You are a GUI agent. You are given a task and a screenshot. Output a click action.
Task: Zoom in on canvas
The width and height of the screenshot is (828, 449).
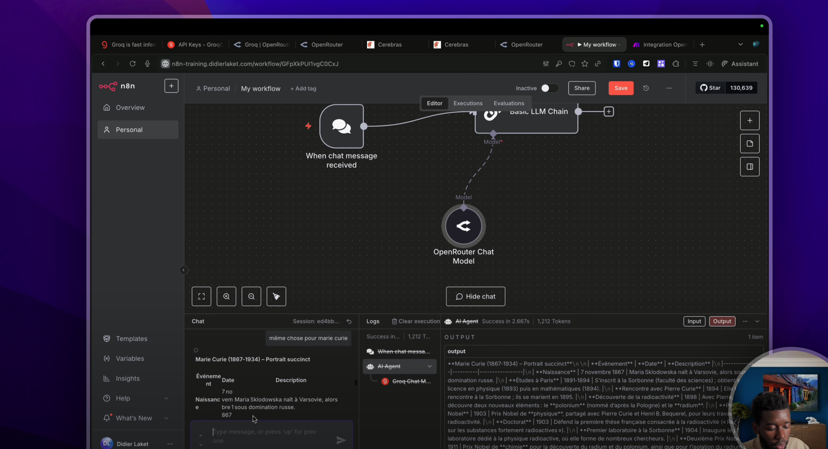point(226,297)
